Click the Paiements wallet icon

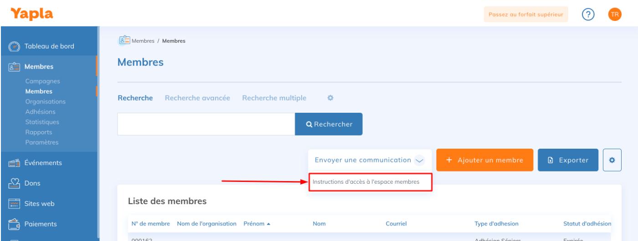[x=14, y=224]
